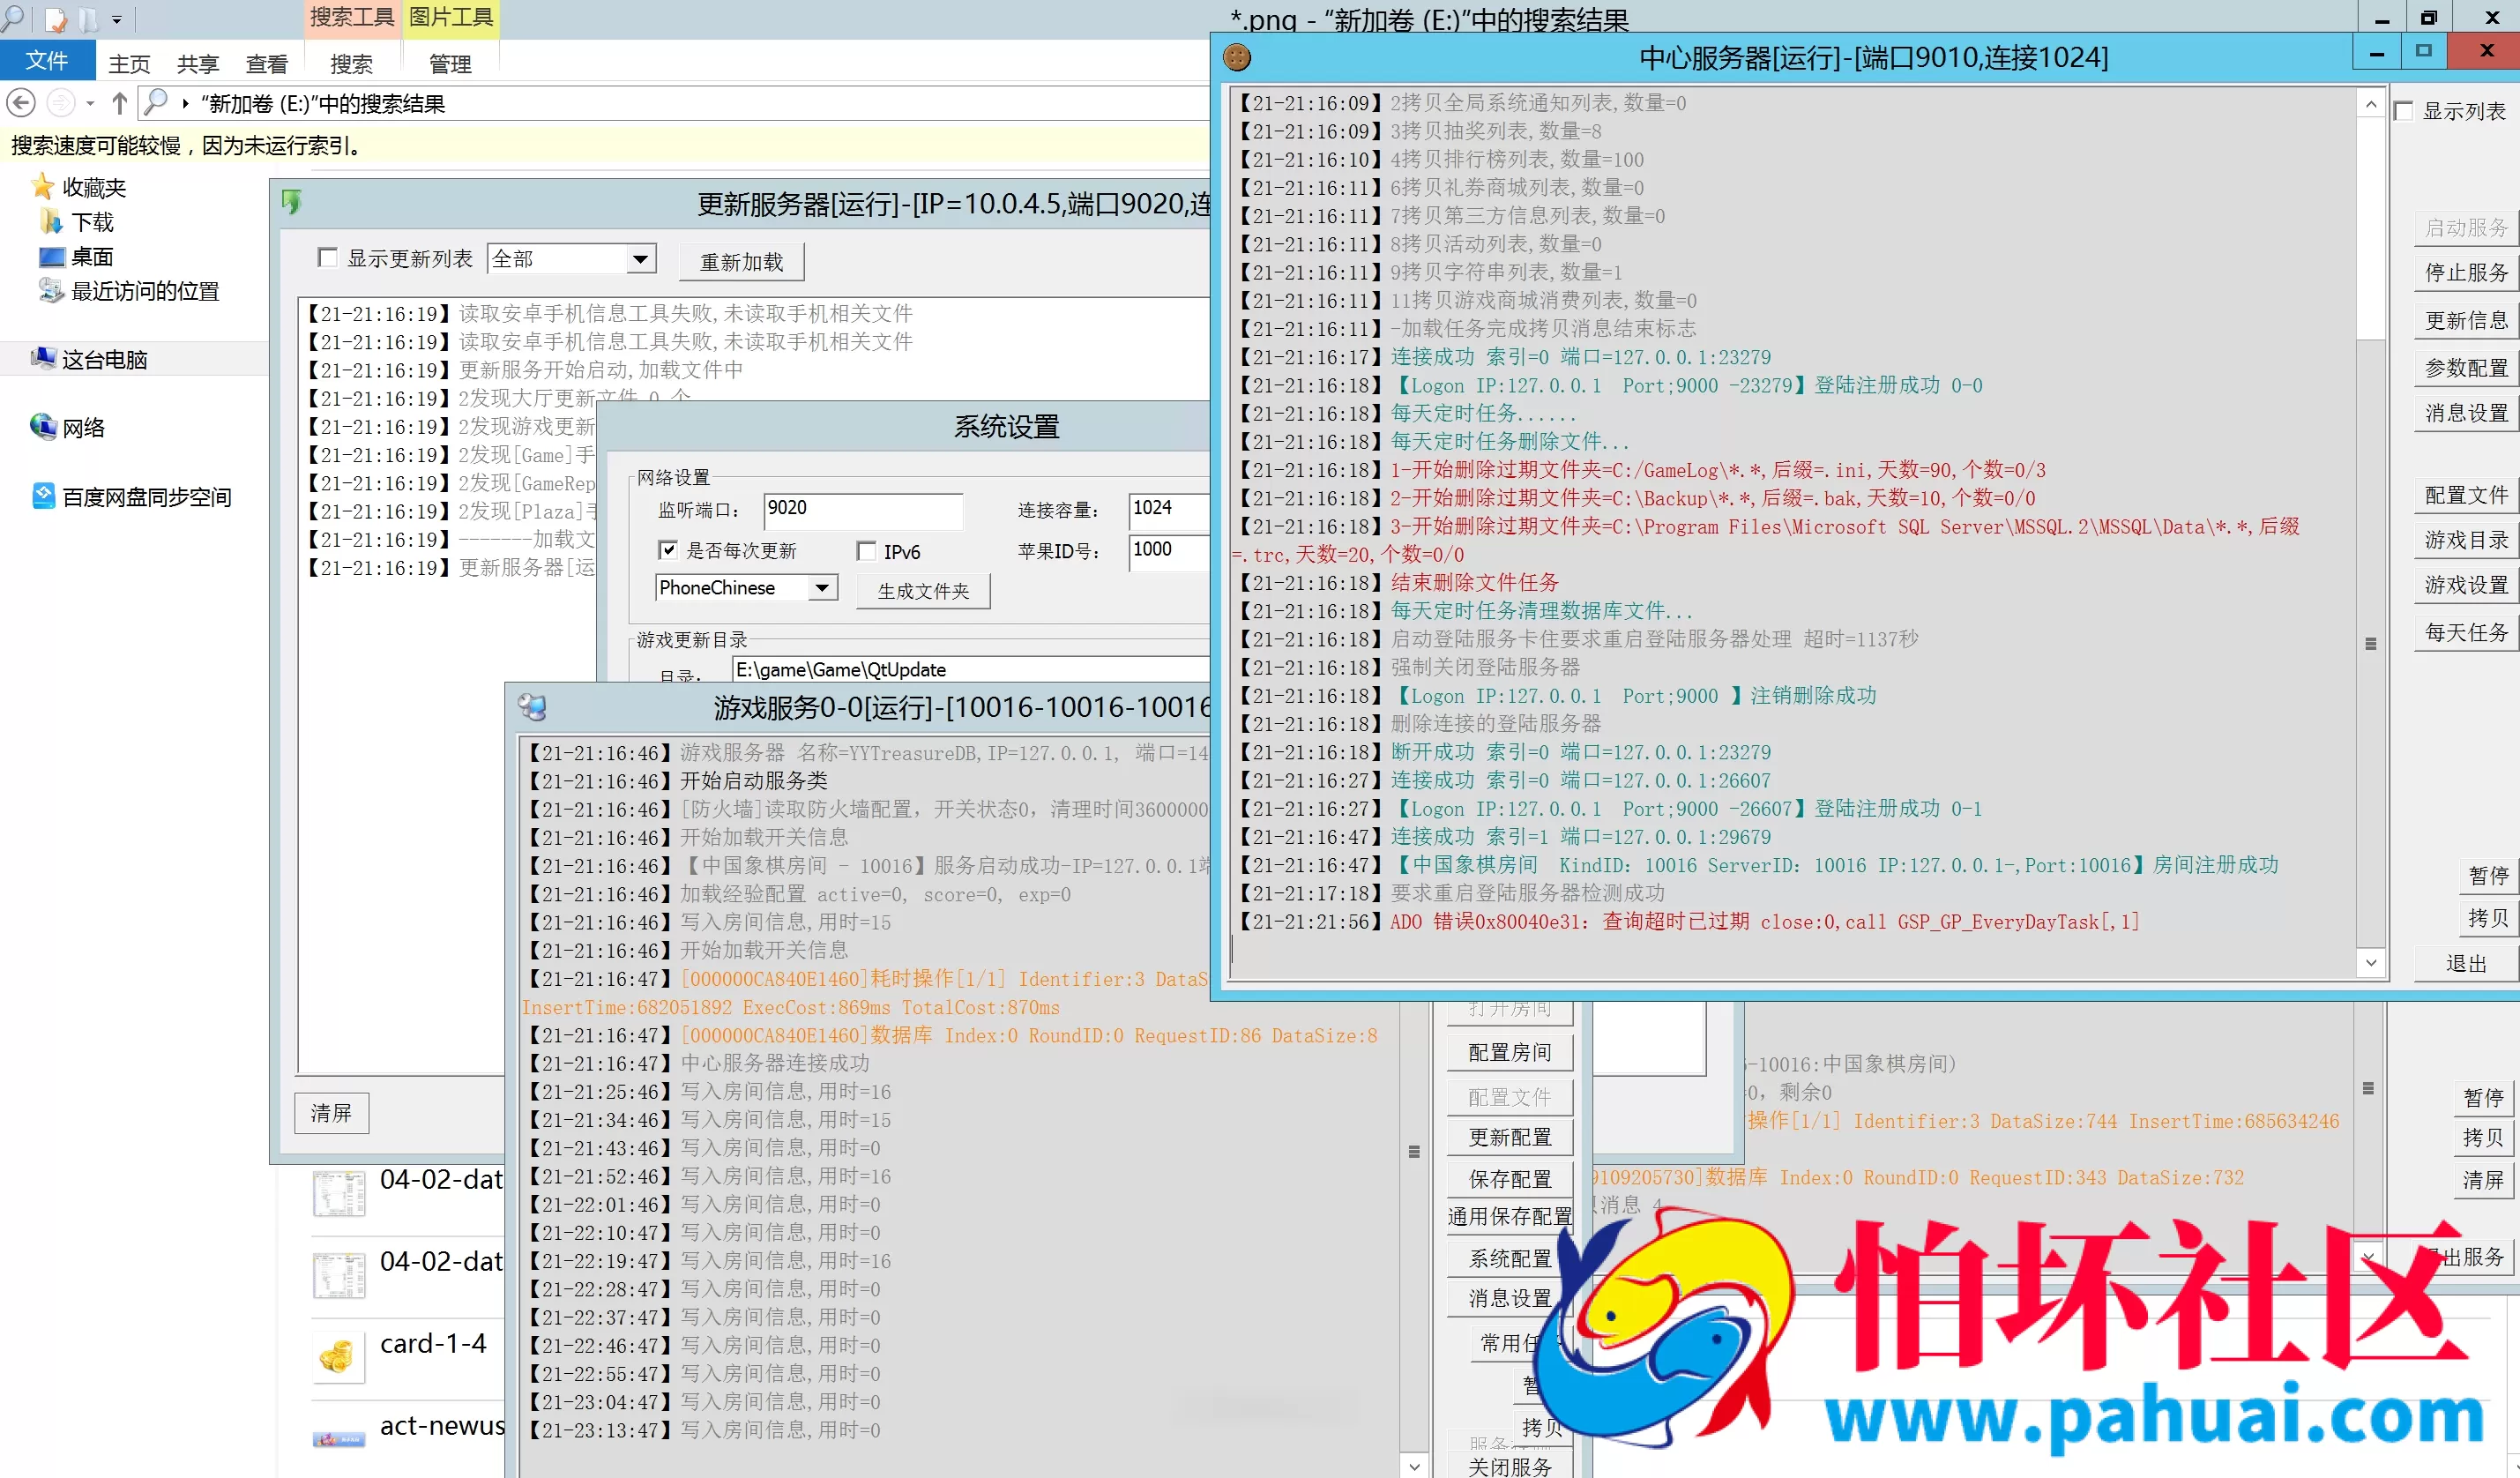Click the 配置文件 button in center server
Image resolution: width=2520 pixels, height=1478 pixels.
2466,495
